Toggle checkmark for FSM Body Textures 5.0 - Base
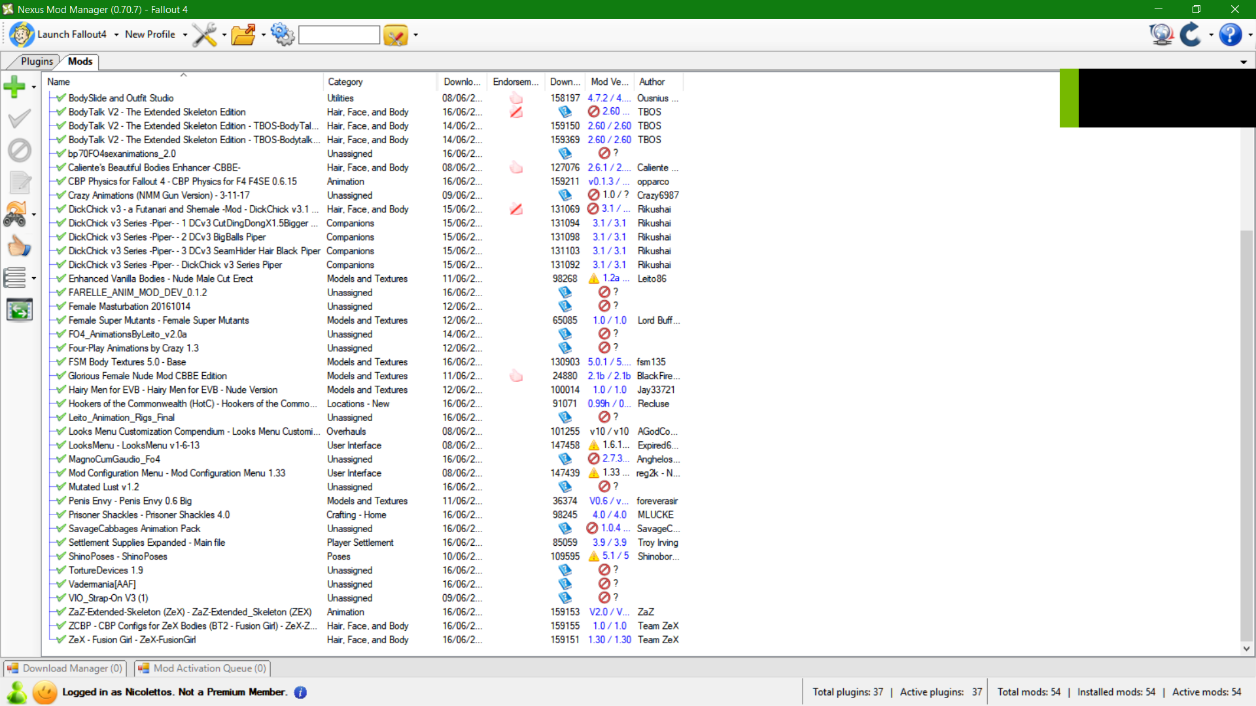 pyautogui.click(x=61, y=362)
